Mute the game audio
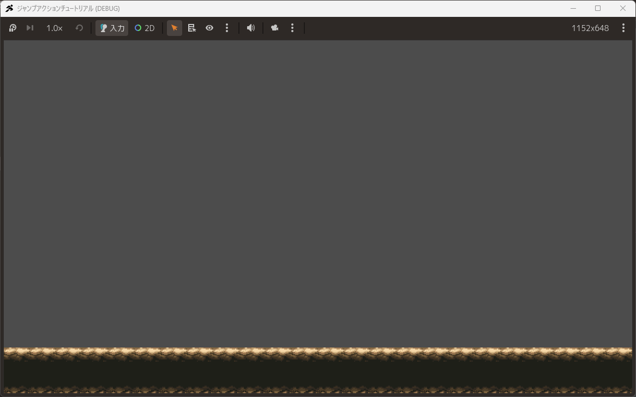The image size is (636, 397). pos(251,28)
